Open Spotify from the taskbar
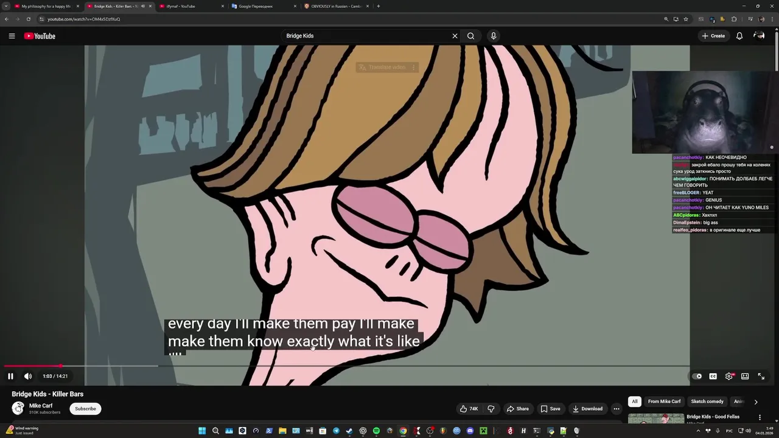This screenshot has height=438, width=779. [x=376, y=431]
